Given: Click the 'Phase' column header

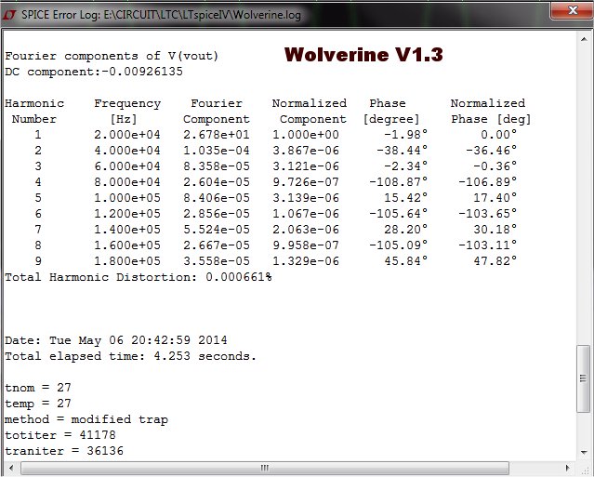Looking at the screenshot, I should pos(388,103).
